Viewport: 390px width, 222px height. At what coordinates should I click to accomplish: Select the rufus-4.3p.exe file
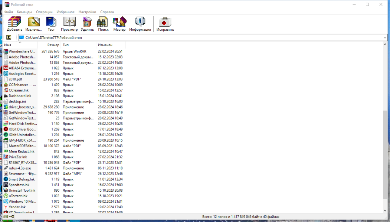click(63, 168)
